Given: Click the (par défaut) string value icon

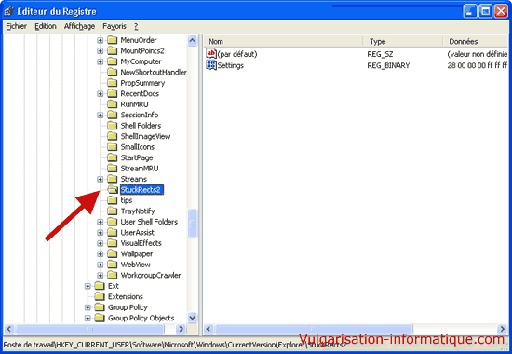Looking at the screenshot, I should click(211, 54).
